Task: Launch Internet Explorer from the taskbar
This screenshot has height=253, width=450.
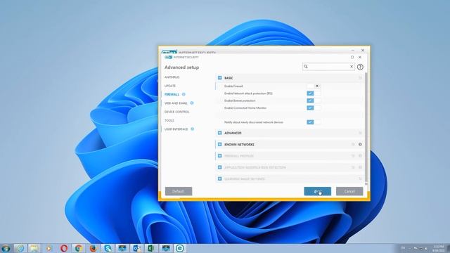Action: [x=20, y=248]
